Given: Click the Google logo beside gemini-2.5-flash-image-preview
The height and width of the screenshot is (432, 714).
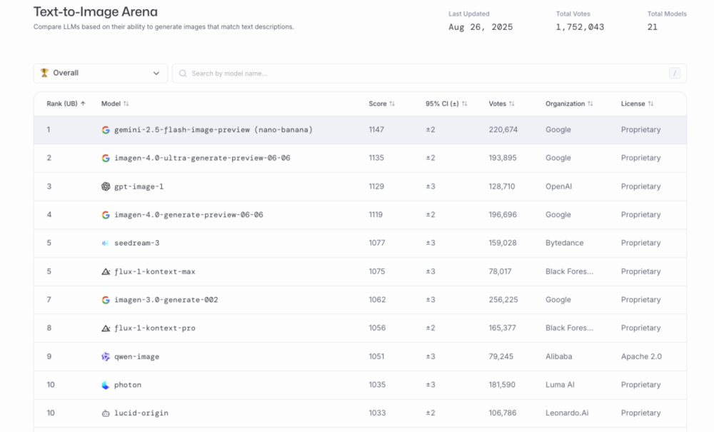Looking at the screenshot, I should pos(106,130).
